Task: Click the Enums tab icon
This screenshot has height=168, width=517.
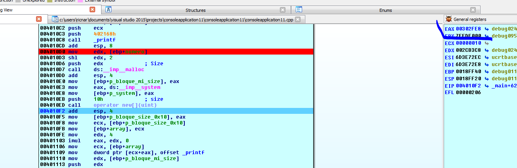Action: coord(299,10)
